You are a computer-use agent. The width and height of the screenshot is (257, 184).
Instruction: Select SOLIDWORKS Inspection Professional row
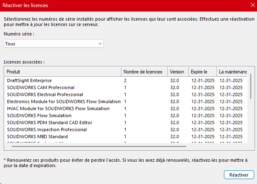tap(126, 130)
